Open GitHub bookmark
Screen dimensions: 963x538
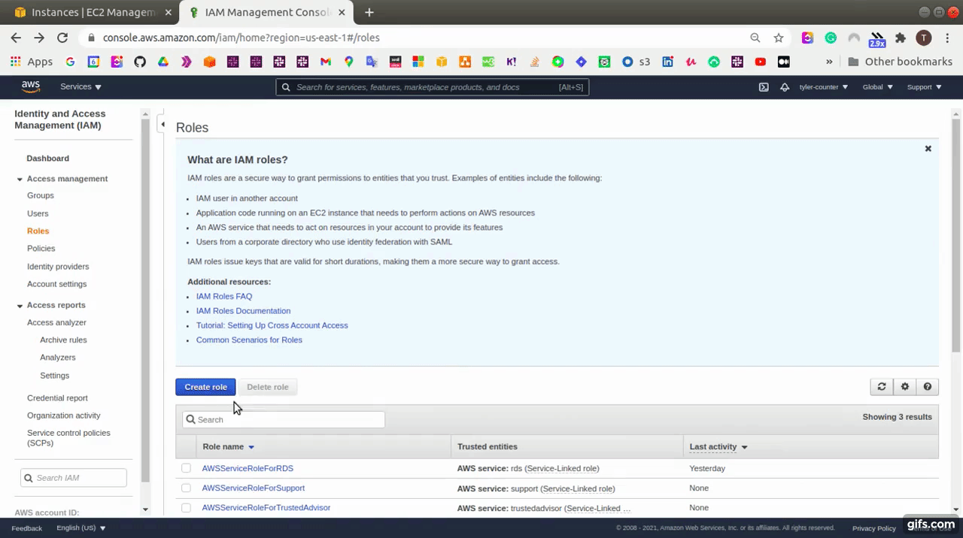(x=140, y=62)
